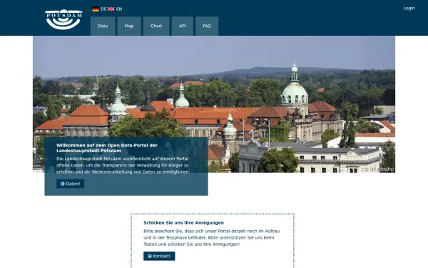Click the UK flag icon
This screenshot has height=268, width=428.
[x=111, y=9]
